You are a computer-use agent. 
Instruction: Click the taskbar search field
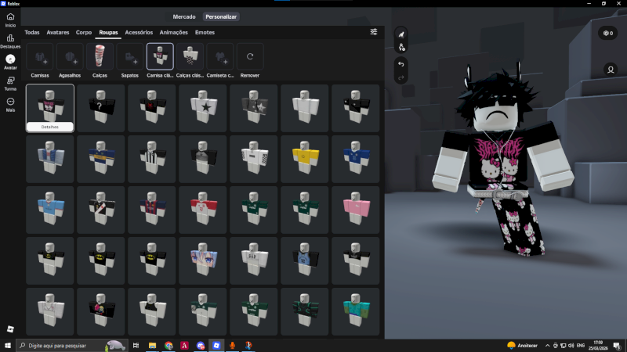72,346
